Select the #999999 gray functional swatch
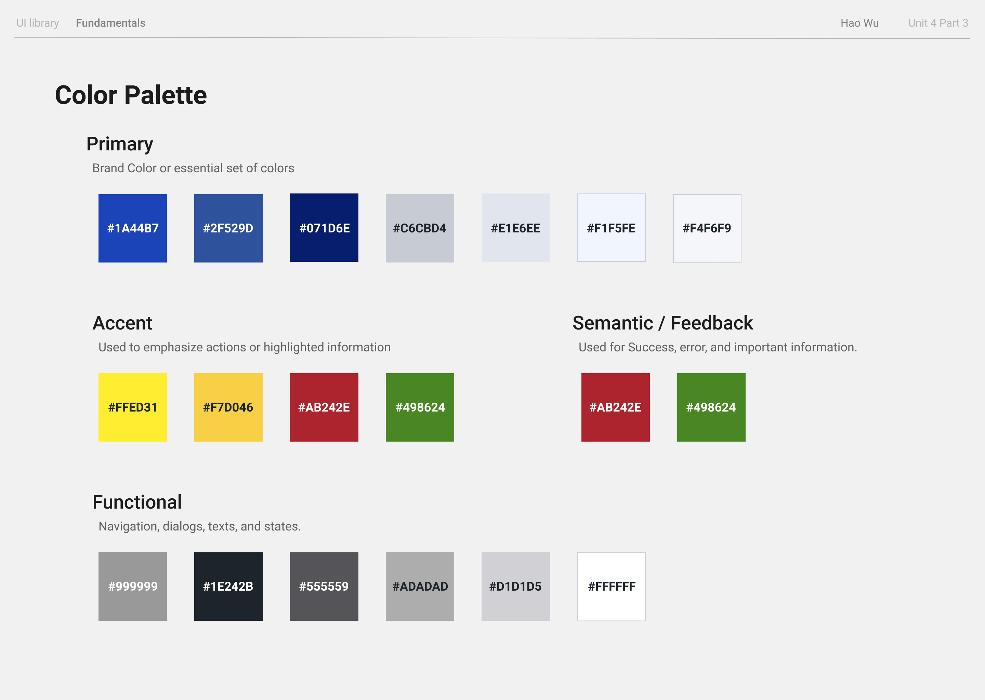 pos(132,586)
